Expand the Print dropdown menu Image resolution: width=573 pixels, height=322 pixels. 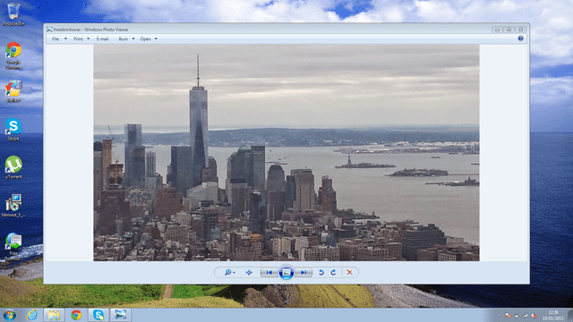click(x=81, y=38)
